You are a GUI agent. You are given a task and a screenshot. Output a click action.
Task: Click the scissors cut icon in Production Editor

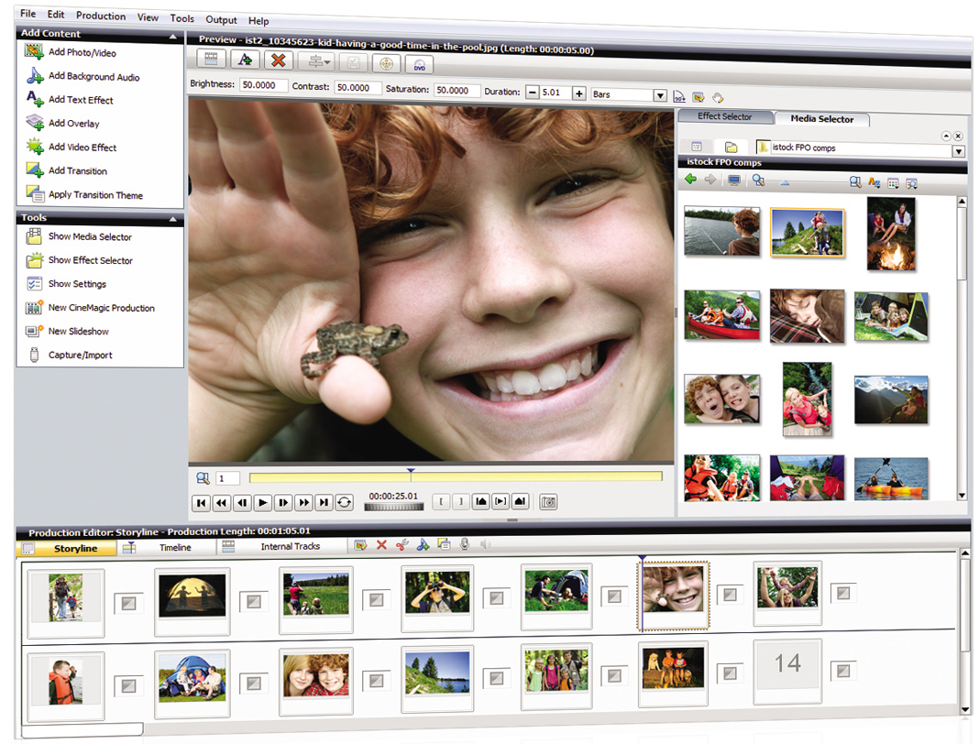tap(401, 546)
